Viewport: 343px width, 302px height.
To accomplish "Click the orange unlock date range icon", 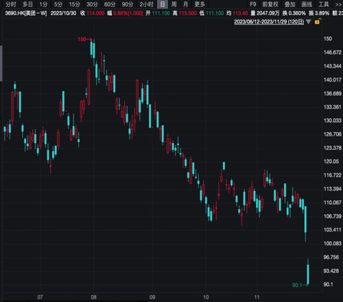I will pyautogui.click(x=318, y=21).
